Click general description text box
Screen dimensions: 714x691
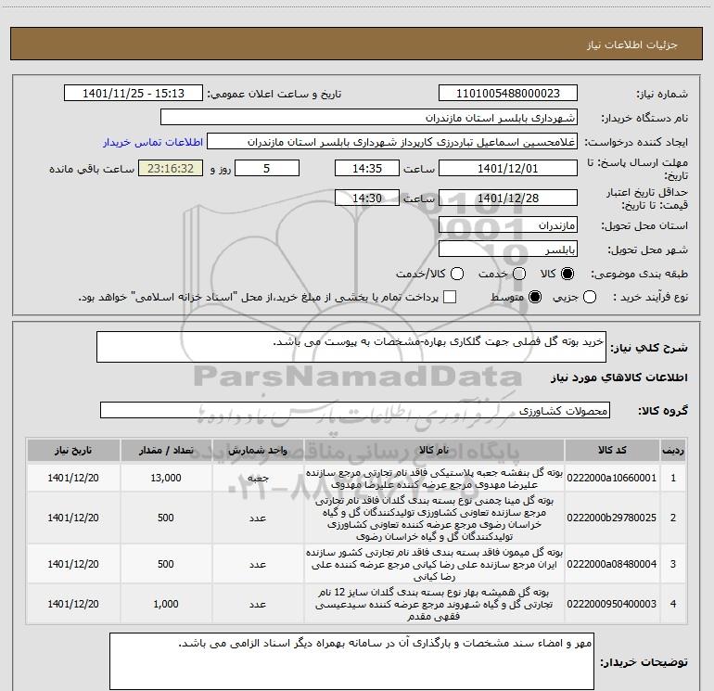(351, 347)
